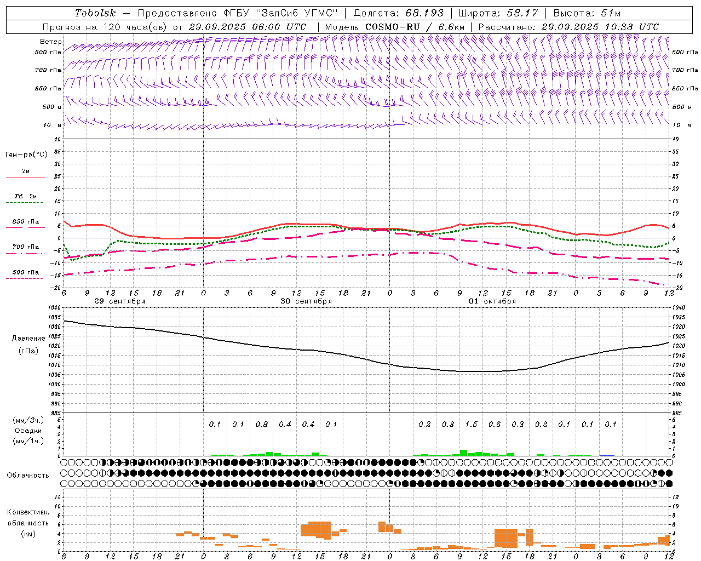701x561 pixels.
Task: Click the station name "Tobolsk" in the header
Action: coord(95,13)
